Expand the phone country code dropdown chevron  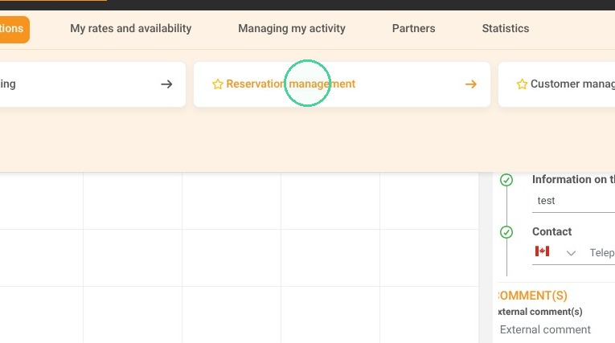pyautogui.click(x=571, y=253)
